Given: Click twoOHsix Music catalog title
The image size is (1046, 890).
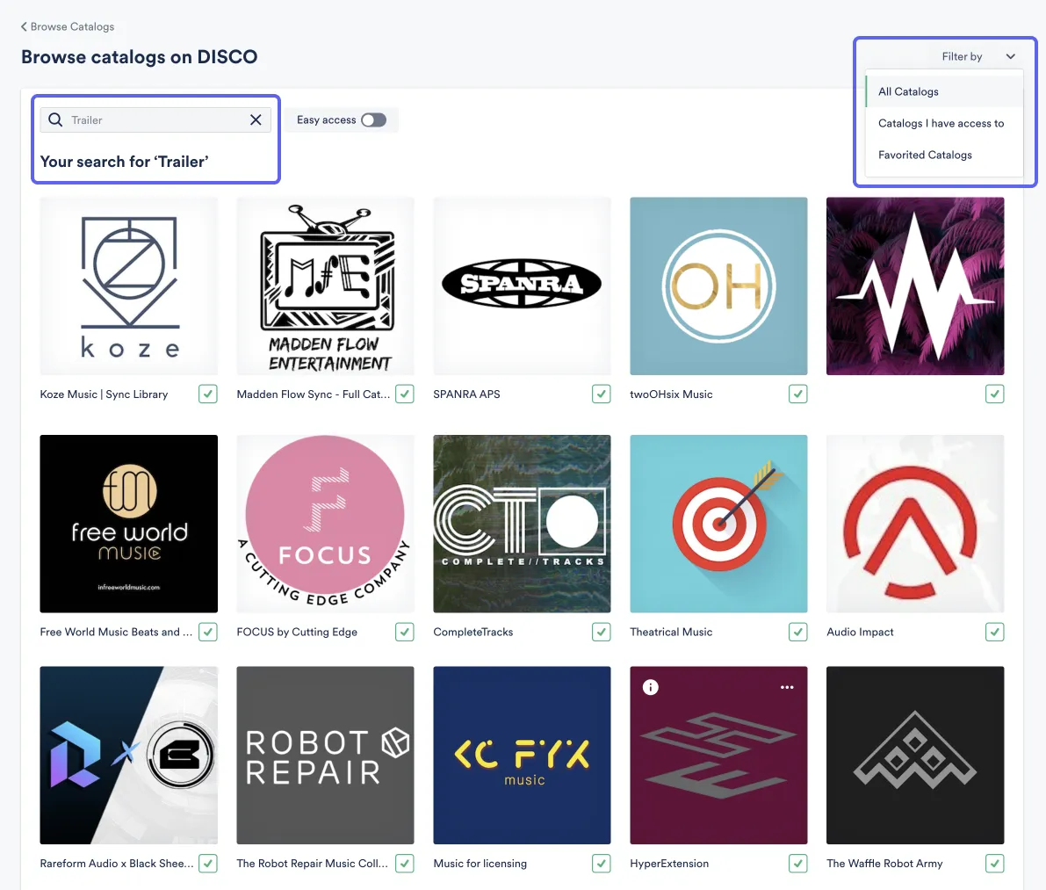Looking at the screenshot, I should [x=671, y=394].
